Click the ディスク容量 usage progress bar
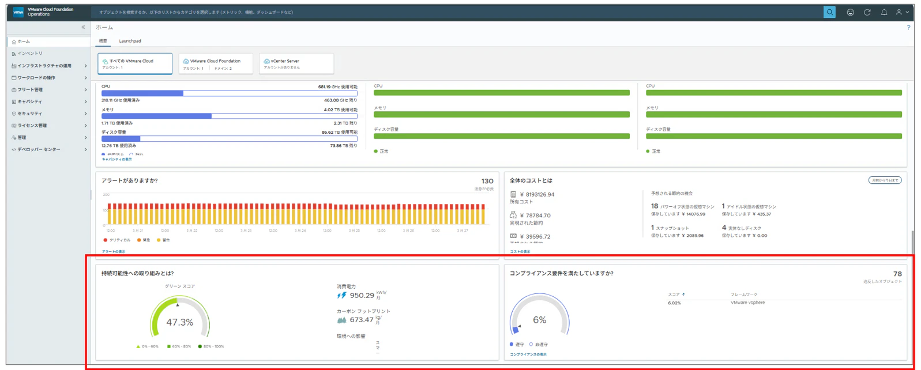This screenshot has height=370, width=921. pyautogui.click(x=229, y=139)
